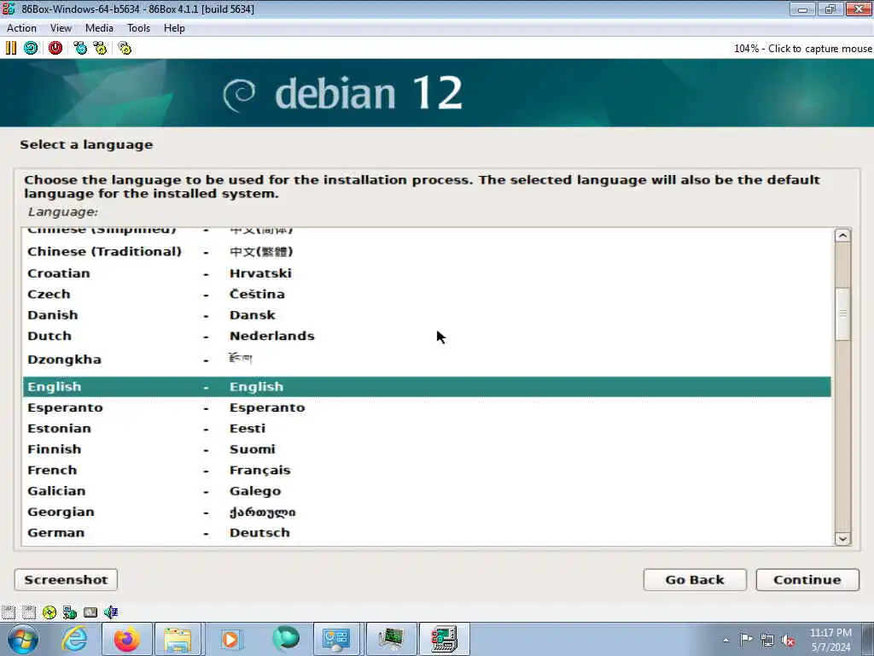The width and height of the screenshot is (874, 656).
Task: Click the blue Ctrl+Alt+Del toolbar icon
Action: click(x=80, y=48)
